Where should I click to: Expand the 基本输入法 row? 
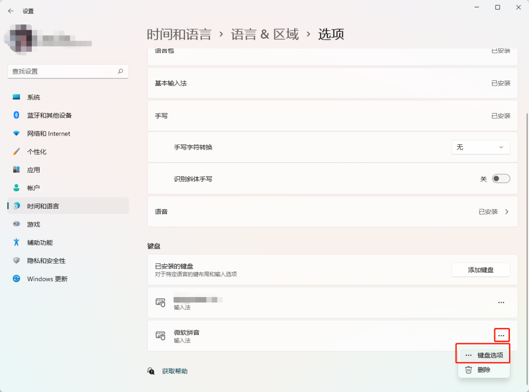[332, 83]
